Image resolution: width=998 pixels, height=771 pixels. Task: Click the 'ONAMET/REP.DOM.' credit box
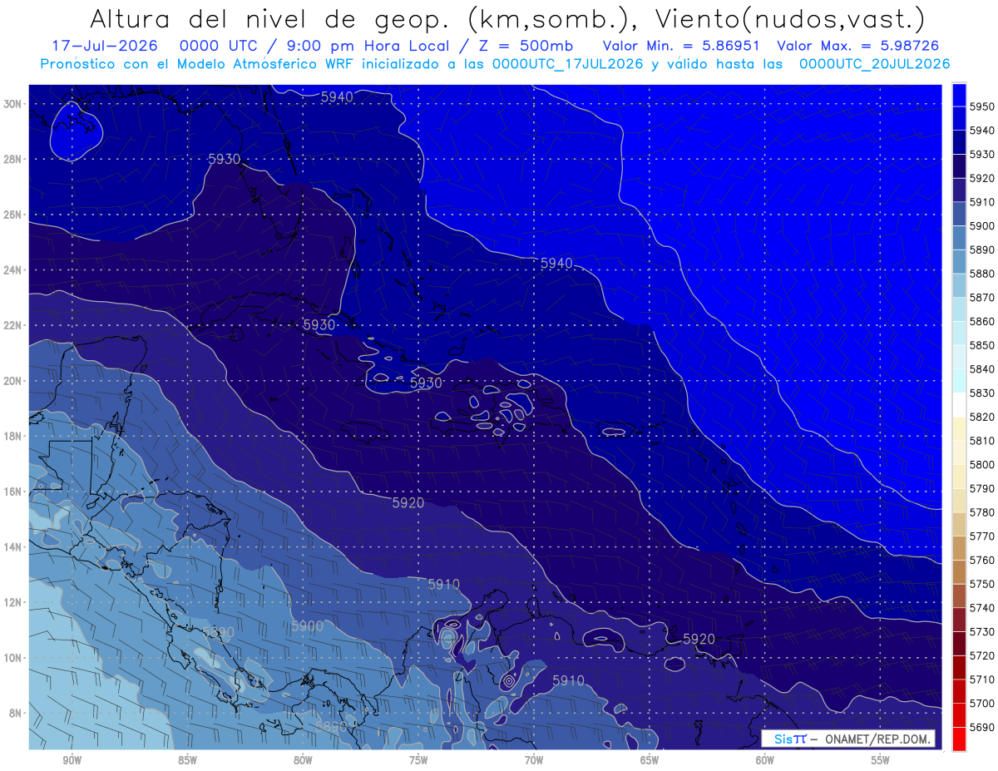tap(848, 739)
